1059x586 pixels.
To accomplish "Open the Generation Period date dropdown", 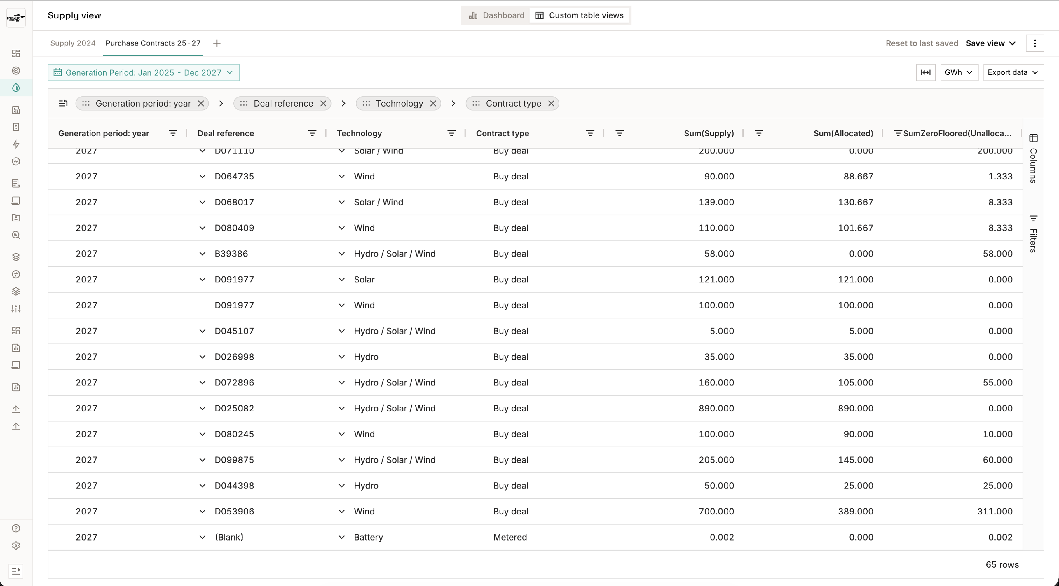I will click(143, 73).
